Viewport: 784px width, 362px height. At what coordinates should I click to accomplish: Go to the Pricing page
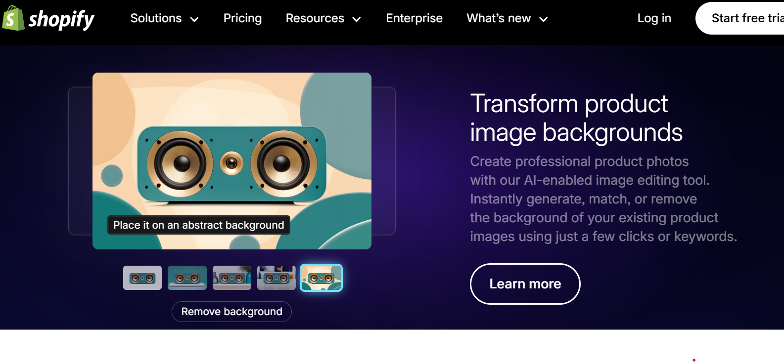(x=242, y=18)
